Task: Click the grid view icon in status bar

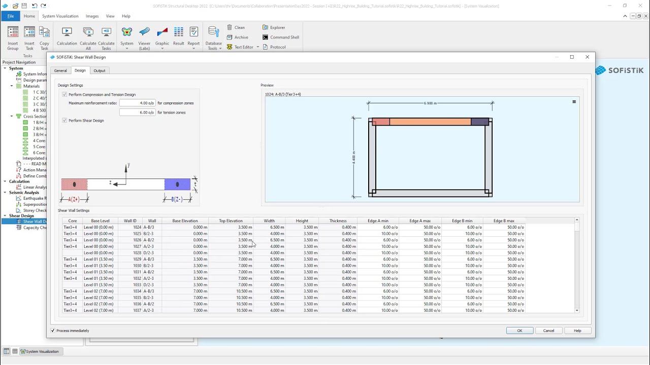Action: click(x=15, y=351)
